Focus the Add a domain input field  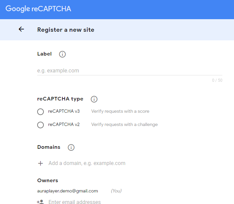click(135, 163)
